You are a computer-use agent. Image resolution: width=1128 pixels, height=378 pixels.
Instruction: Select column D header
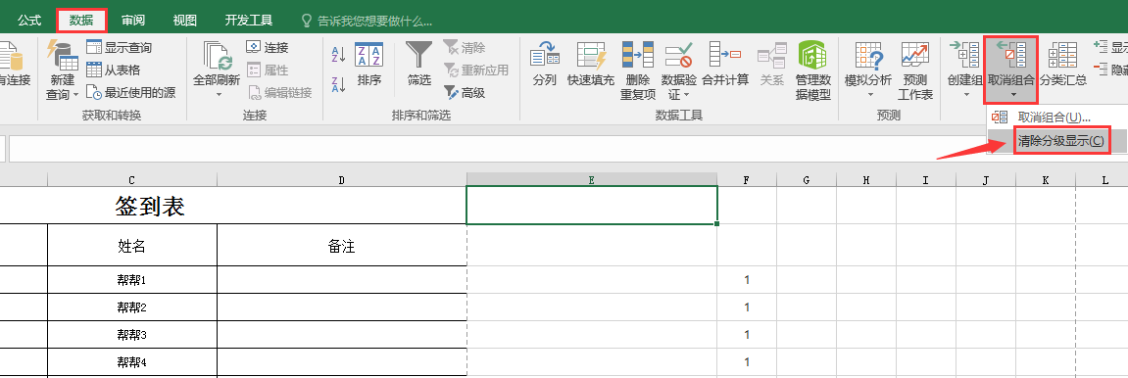click(x=342, y=179)
